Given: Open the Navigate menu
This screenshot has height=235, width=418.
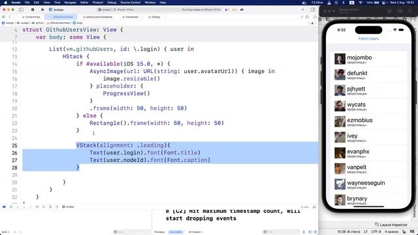Looking at the screenshot, I should [x=70, y=3].
